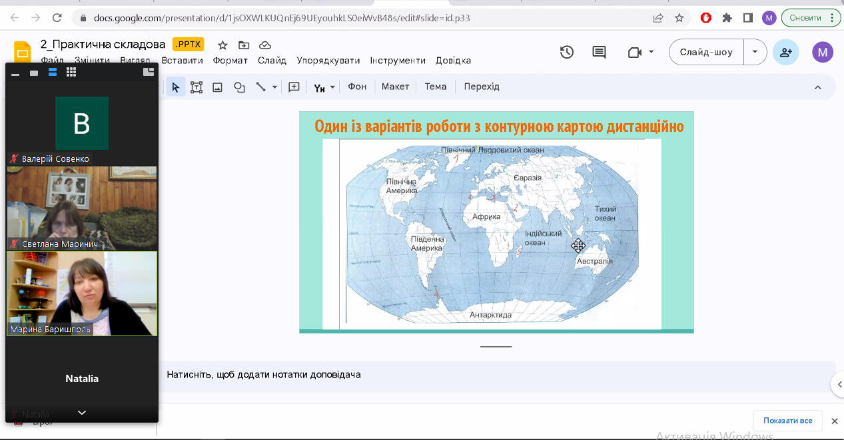
Task: Open the Слайд-шоу dropdown arrow
Action: (x=755, y=52)
